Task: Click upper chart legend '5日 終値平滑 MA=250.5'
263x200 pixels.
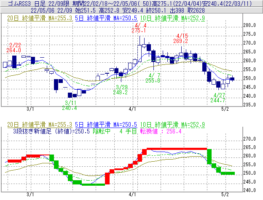Action: pyautogui.click(x=106, y=18)
